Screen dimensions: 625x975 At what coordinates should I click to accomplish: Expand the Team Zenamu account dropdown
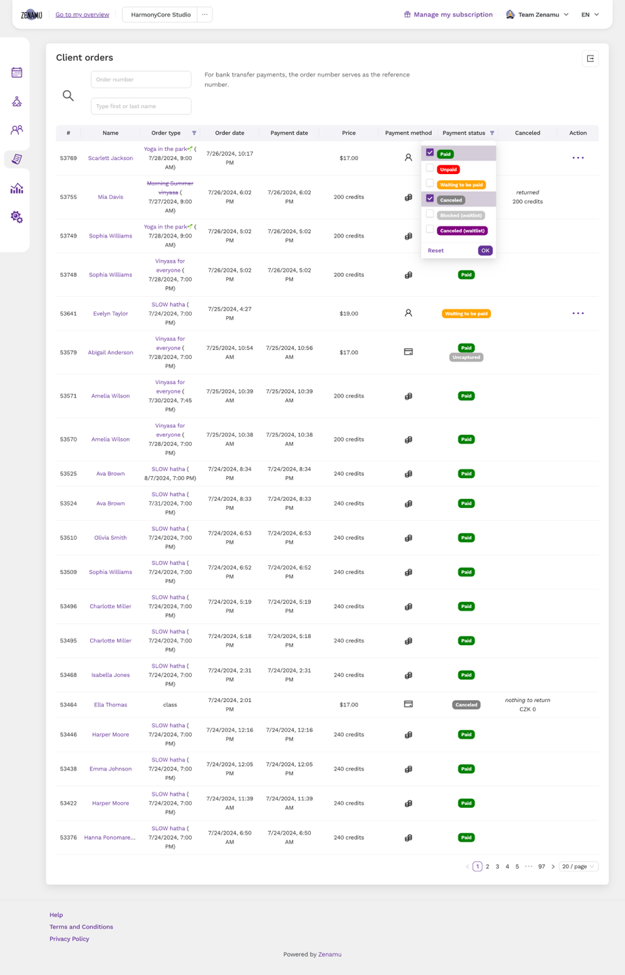538,15
